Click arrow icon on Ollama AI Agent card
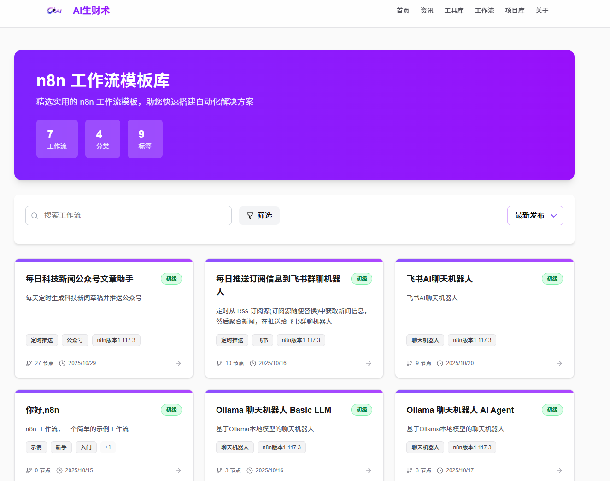This screenshot has height=481, width=610. [559, 470]
